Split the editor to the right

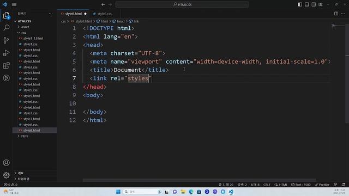pyautogui.click(x=336, y=14)
